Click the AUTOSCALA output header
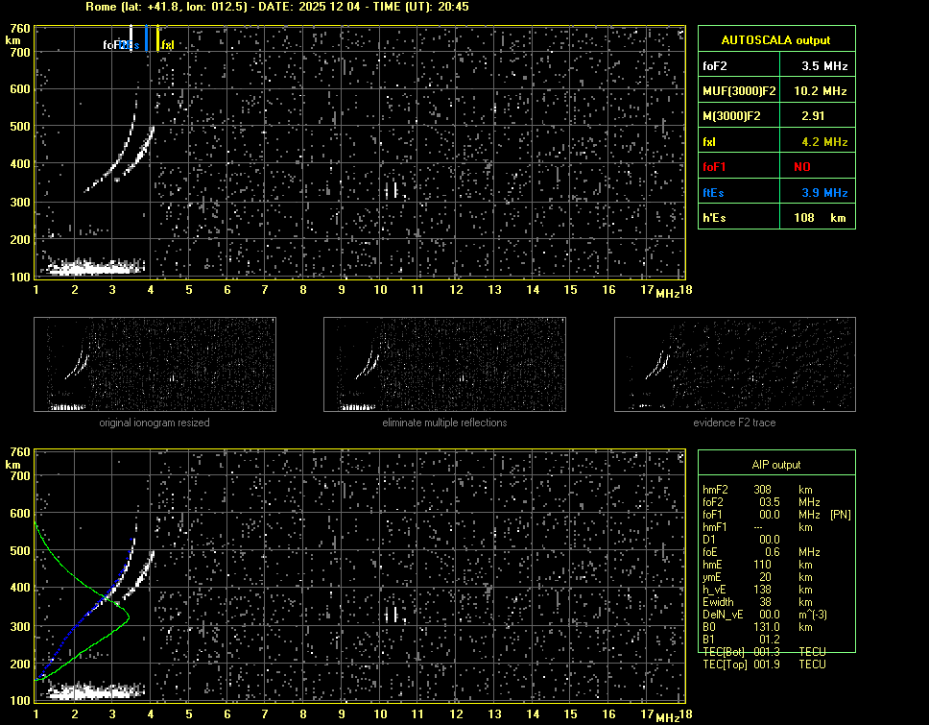Image resolution: width=929 pixels, height=725 pixels. pos(775,40)
